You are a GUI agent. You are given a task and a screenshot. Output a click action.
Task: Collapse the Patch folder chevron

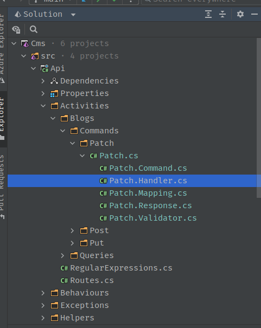[x=72, y=143]
